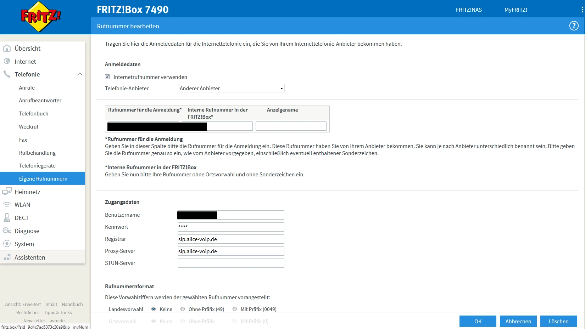Switch view via Ansicht: Erweitert link
The width and height of the screenshot is (585, 329).
click(23, 304)
